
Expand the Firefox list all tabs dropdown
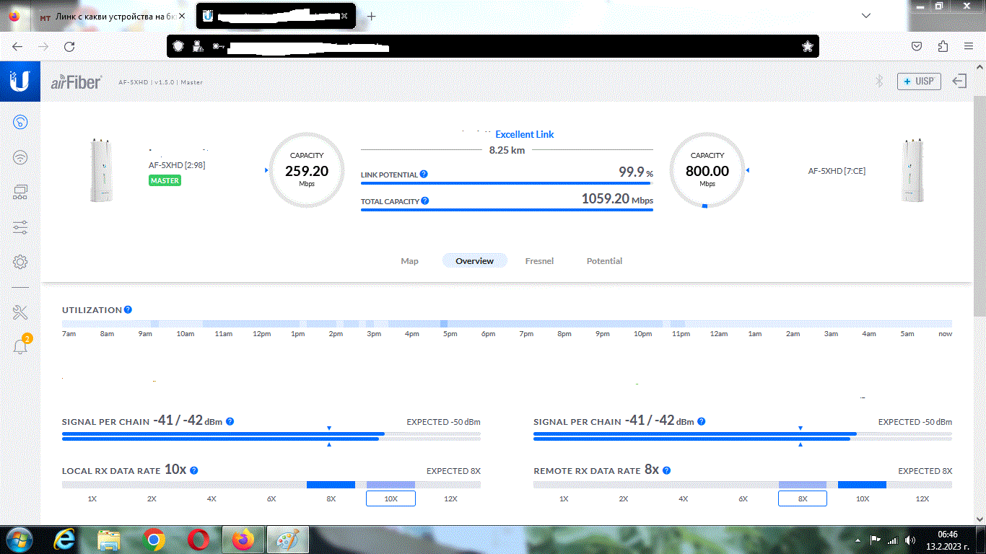tap(865, 15)
